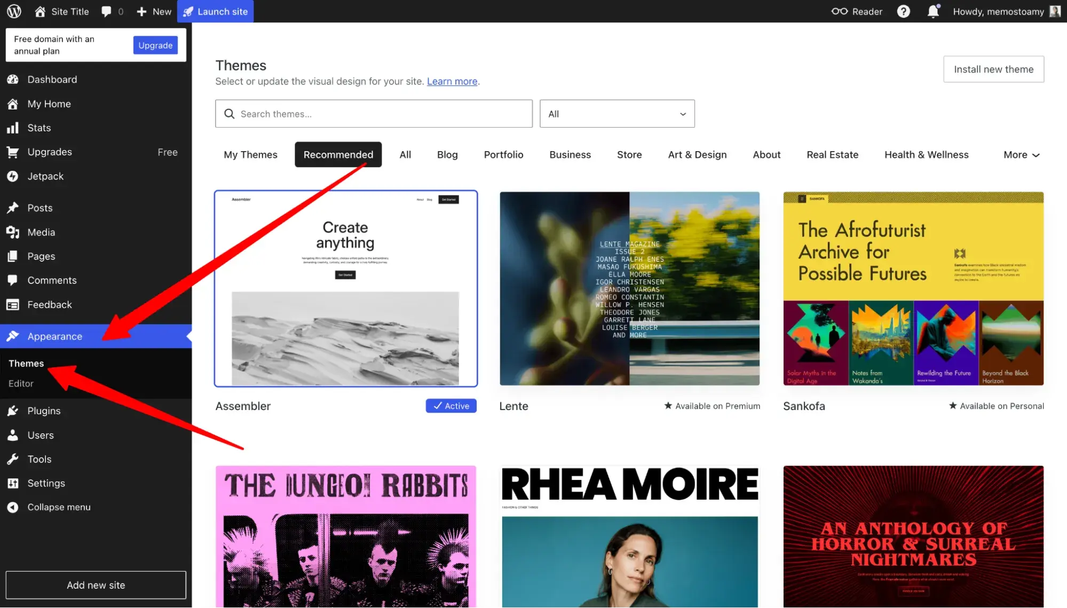Click the Search themes input field

point(374,114)
